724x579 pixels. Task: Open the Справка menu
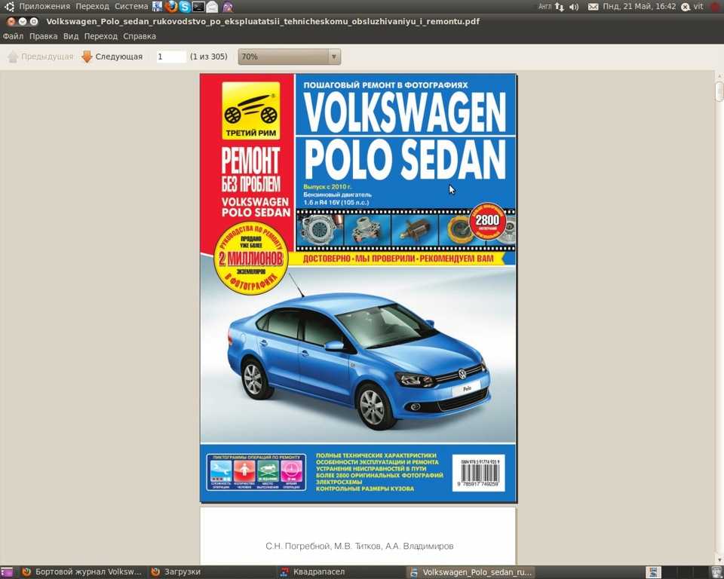(x=140, y=36)
